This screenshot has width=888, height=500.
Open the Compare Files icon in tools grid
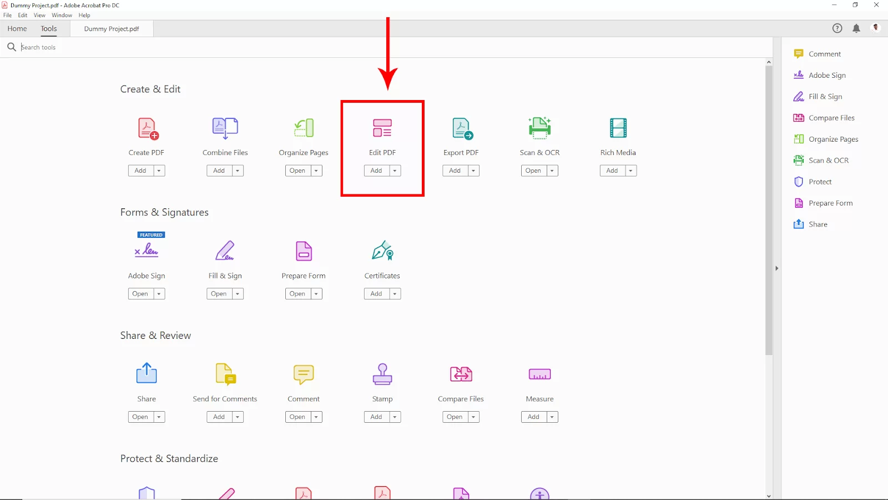coord(461,374)
